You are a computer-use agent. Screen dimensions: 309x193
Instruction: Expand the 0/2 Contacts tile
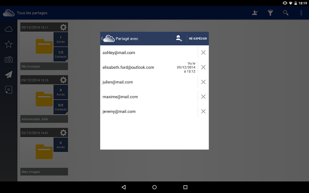61,107
